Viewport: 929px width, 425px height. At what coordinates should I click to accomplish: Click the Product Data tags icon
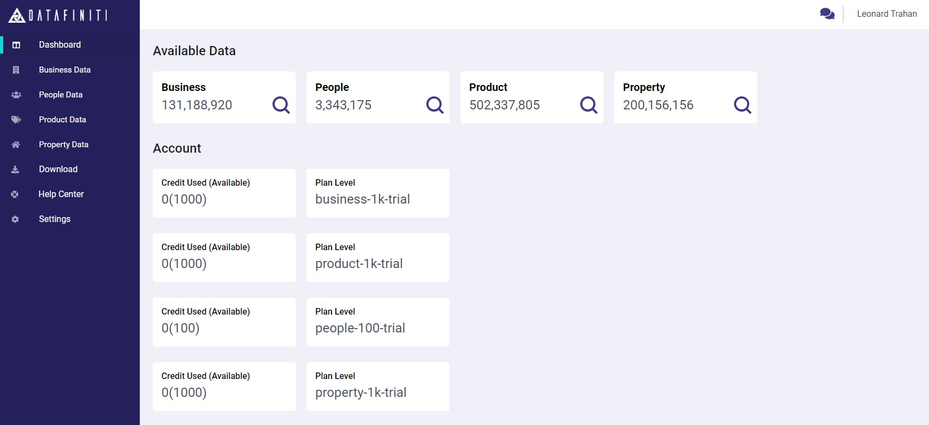tap(16, 120)
